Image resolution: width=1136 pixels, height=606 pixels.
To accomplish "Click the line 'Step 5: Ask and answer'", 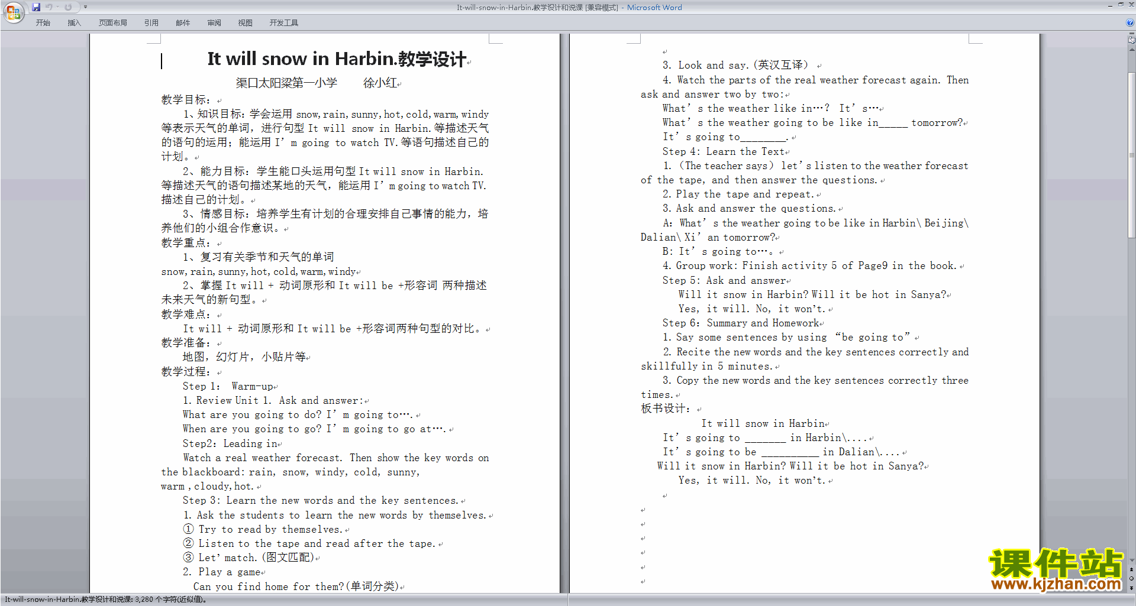I will pos(724,281).
